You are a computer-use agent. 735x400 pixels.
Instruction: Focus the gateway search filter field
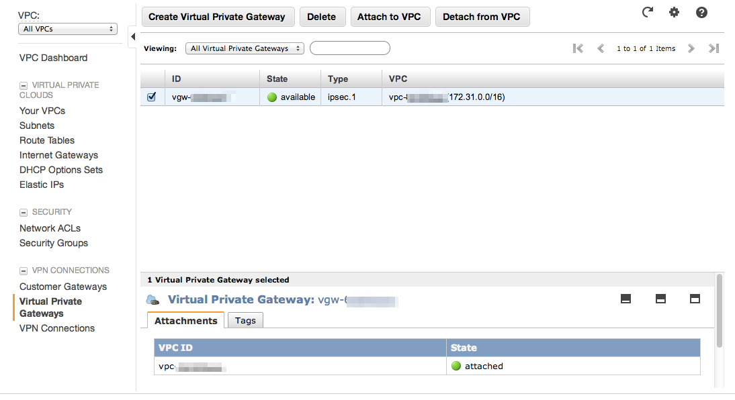click(x=349, y=48)
